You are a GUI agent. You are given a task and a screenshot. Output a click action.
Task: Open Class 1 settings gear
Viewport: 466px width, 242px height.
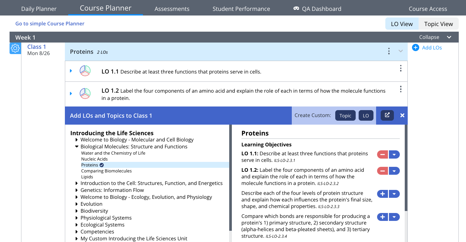15,48
